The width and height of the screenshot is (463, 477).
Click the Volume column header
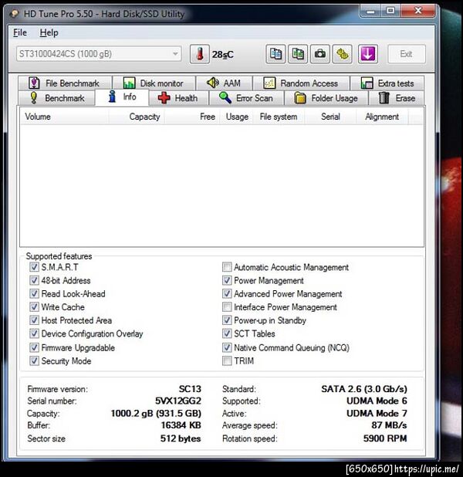click(65, 117)
